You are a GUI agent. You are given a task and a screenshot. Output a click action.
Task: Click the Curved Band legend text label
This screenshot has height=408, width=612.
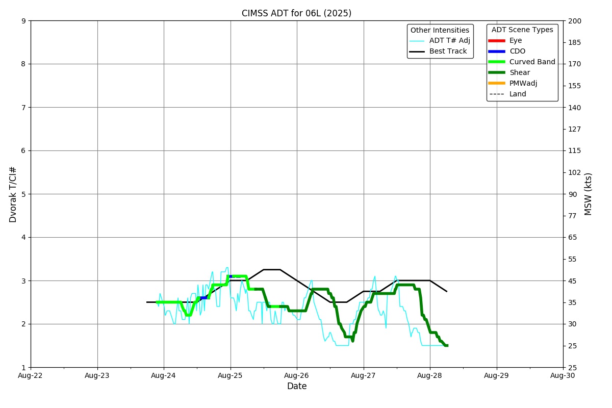[x=532, y=62]
